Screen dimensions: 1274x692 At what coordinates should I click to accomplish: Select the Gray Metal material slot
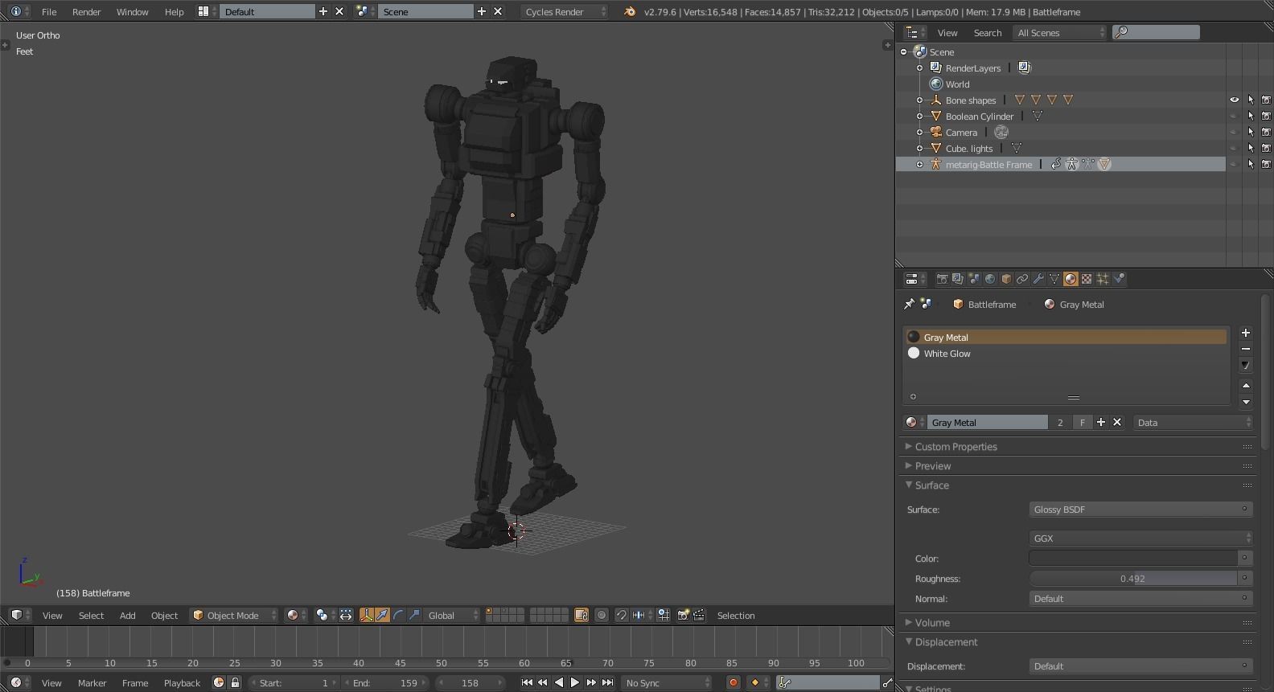point(1066,338)
